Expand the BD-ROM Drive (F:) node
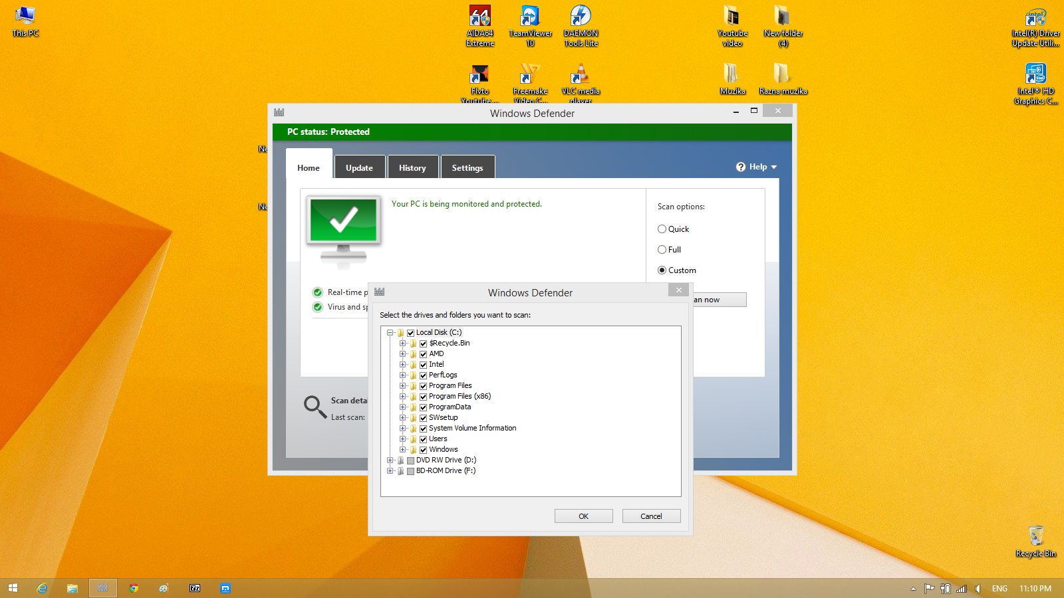The image size is (1064, 598). (x=390, y=471)
